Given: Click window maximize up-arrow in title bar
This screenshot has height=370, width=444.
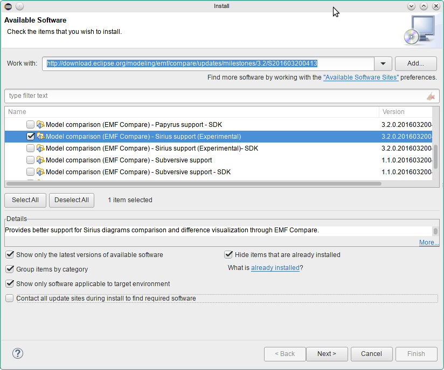Looking at the screenshot, I should pyautogui.click(x=424, y=6).
